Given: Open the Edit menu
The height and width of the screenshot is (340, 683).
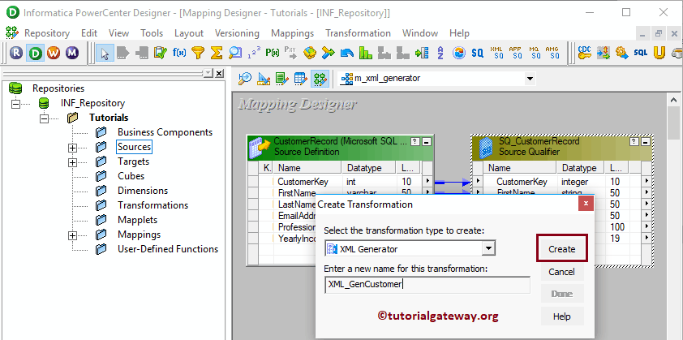Looking at the screenshot, I should click(89, 33).
